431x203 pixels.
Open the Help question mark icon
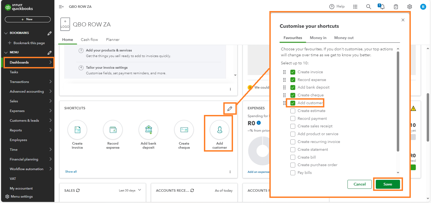pos(332,6)
